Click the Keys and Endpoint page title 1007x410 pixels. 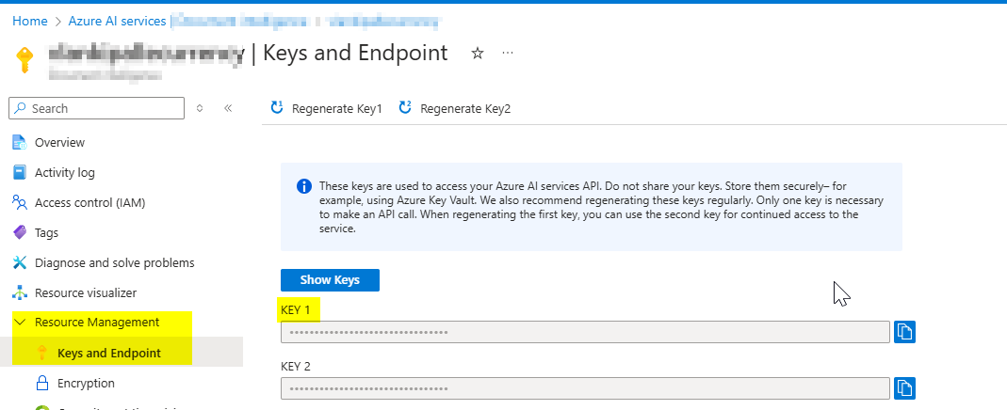(x=355, y=53)
